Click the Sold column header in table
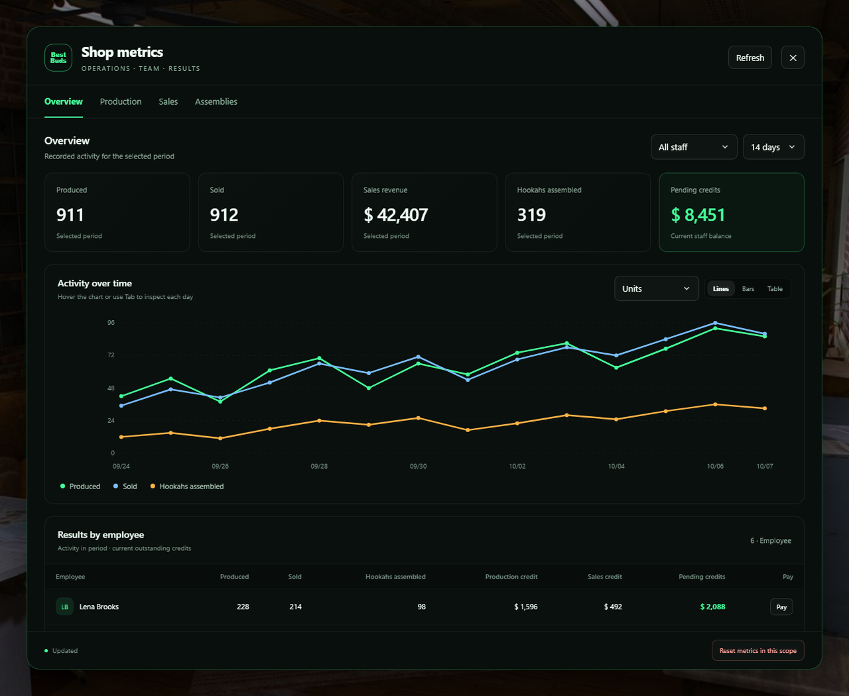 (295, 577)
